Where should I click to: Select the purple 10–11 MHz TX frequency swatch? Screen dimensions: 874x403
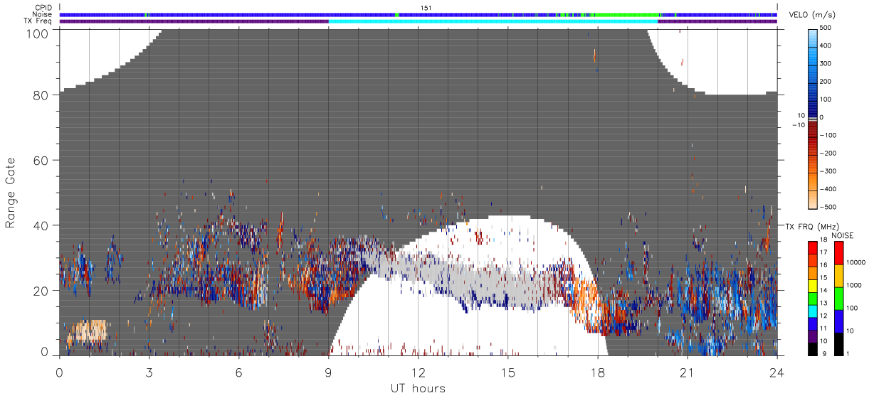(812, 337)
